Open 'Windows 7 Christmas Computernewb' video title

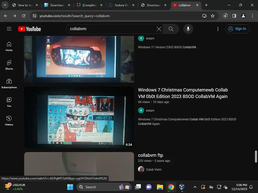coord(183,93)
